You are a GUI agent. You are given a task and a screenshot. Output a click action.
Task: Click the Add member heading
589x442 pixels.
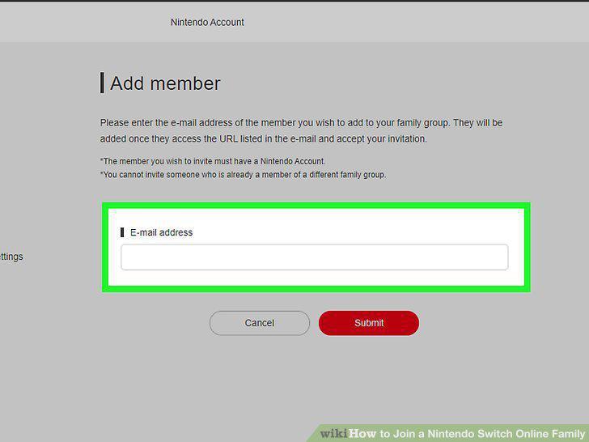click(x=165, y=83)
